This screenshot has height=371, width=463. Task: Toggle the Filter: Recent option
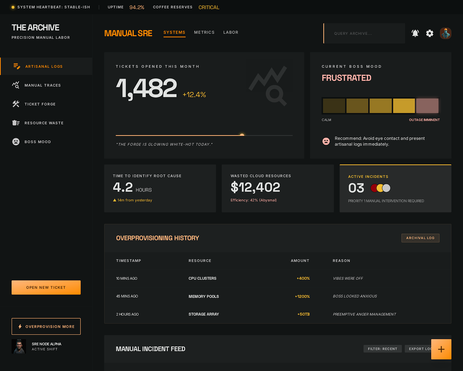click(x=383, y=349)
